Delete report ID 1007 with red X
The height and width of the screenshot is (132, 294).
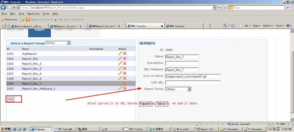coord(125,73)
